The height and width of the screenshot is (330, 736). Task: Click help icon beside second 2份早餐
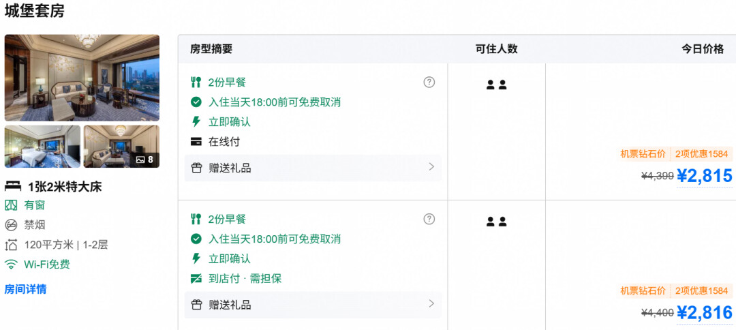pos(429,219)
